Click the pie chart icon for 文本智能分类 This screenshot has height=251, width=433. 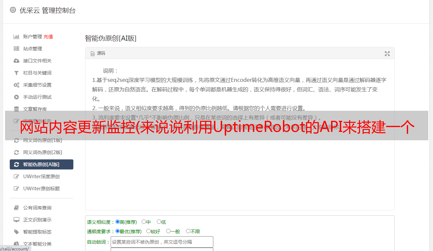(16, 244)
